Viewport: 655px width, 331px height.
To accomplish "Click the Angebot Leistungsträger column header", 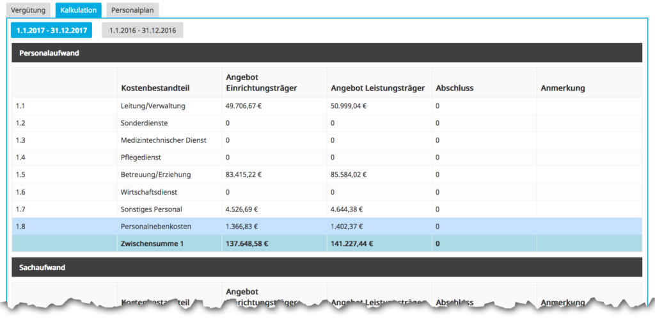I will [376, 88].
